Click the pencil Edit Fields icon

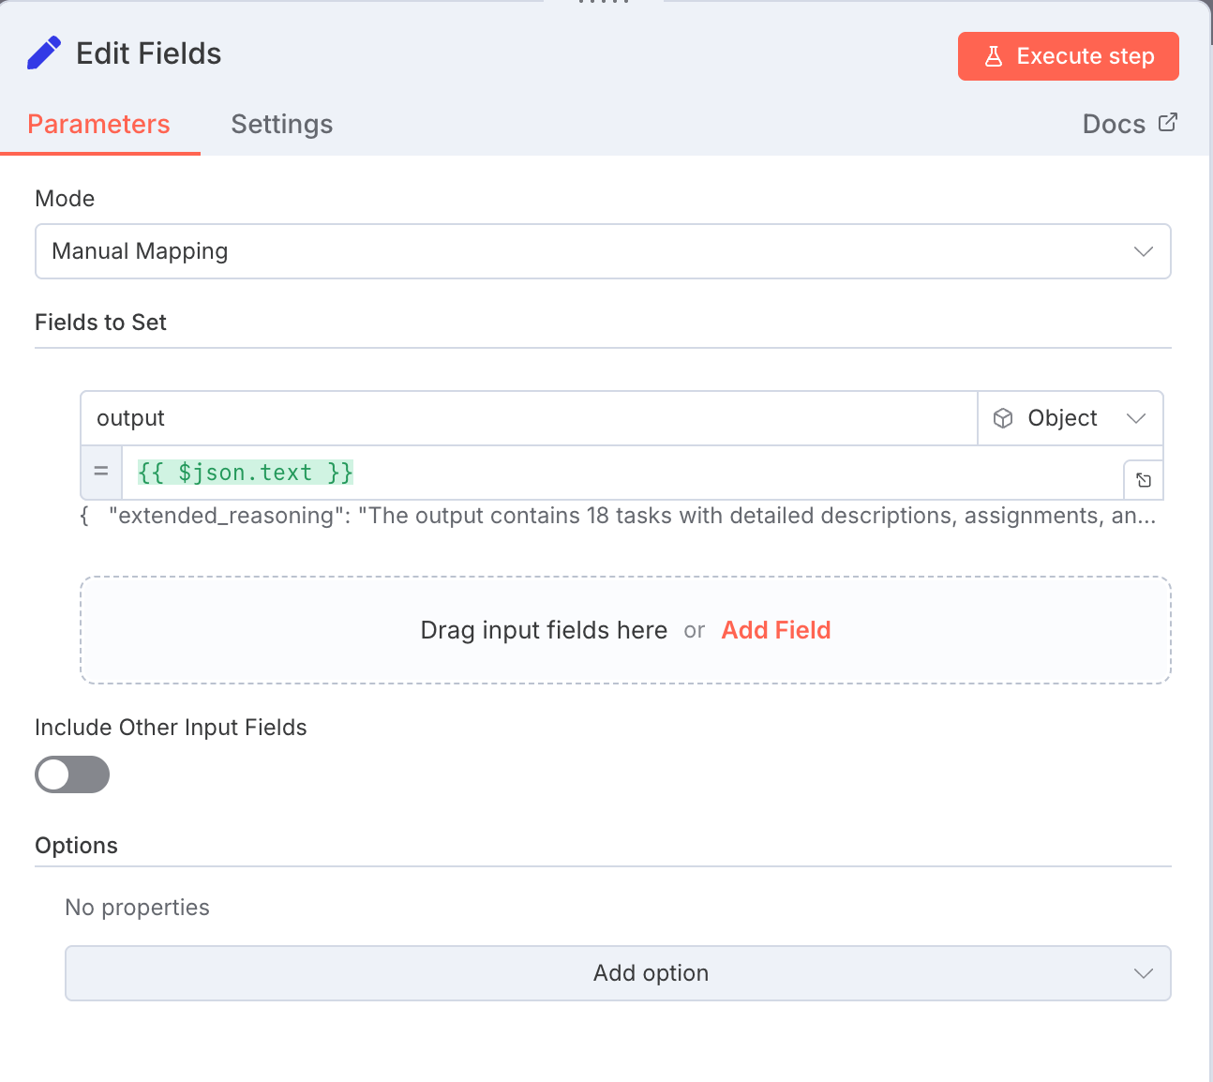[44, 53]
